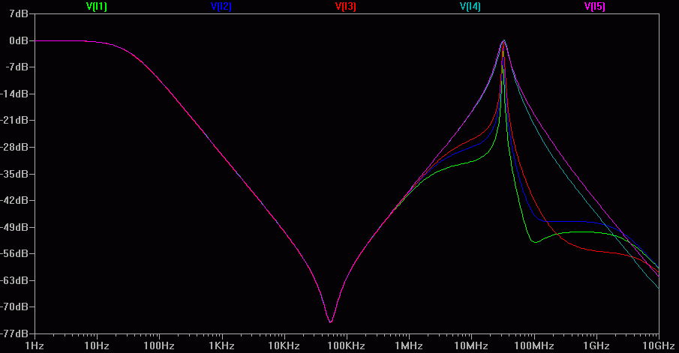Click the -49dB vertical axis label
The height and width of the screenshot is (353, 679).
click(x=14, y=227)
